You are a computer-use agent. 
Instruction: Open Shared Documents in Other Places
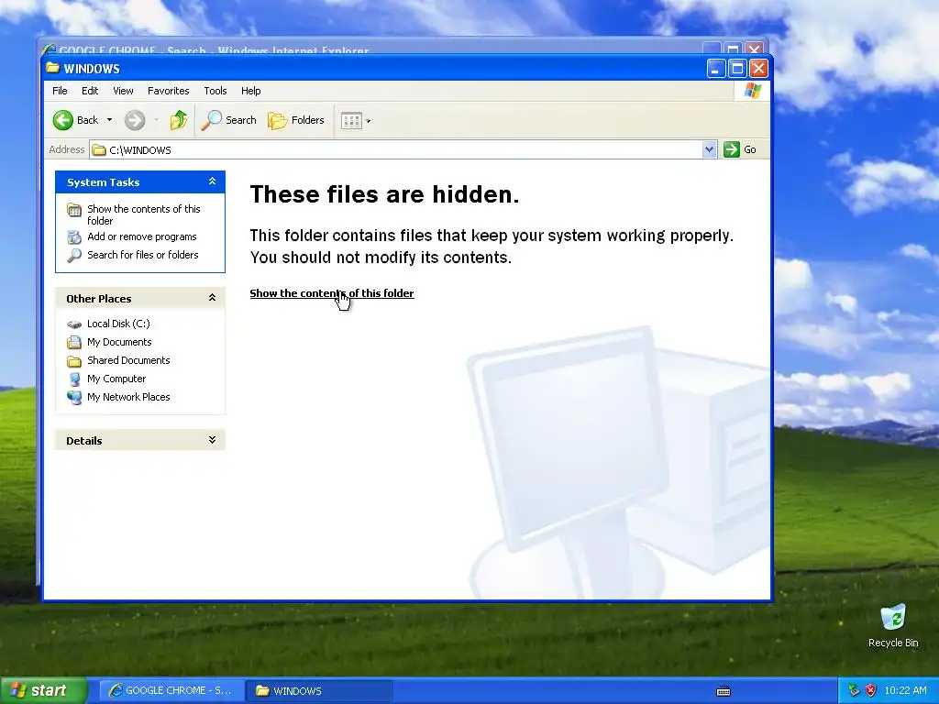(128, 359)
